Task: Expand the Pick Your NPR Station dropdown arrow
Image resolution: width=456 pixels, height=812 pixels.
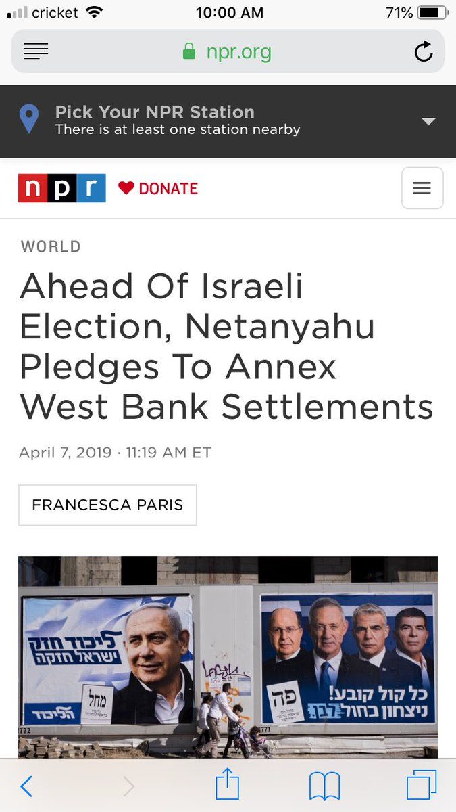Action: tap(428, 121)
